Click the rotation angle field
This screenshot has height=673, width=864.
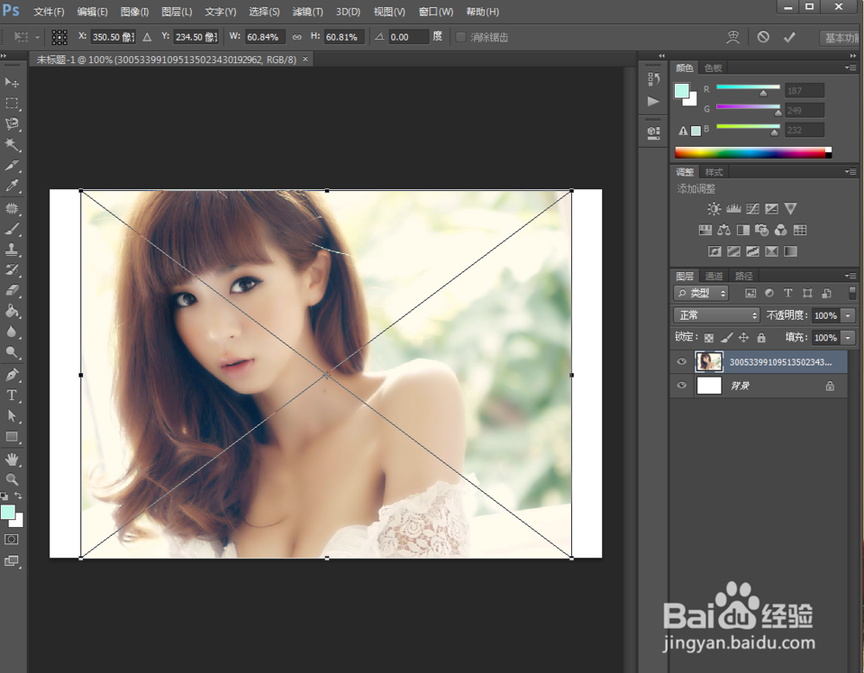pos(408,37)
